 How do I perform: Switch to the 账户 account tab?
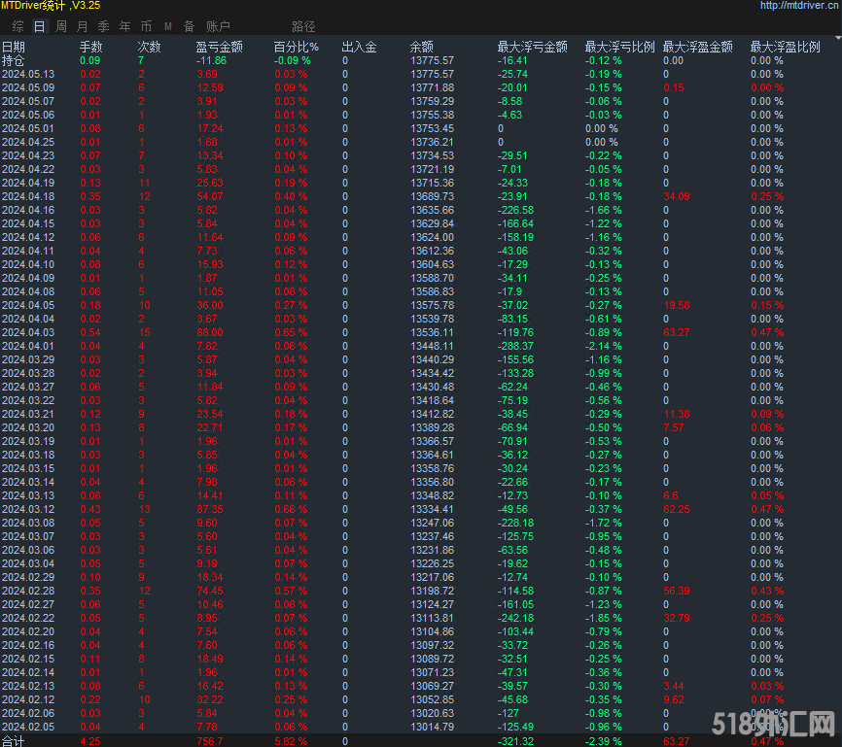click(218, 26)
